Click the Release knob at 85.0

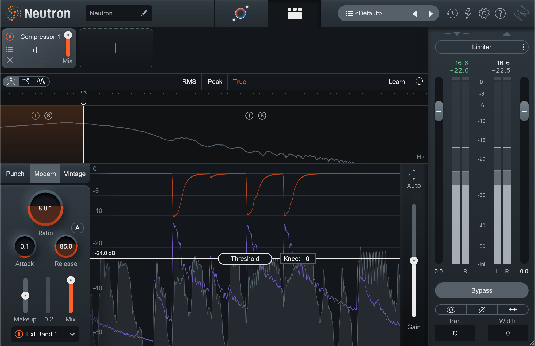(66, 246)
